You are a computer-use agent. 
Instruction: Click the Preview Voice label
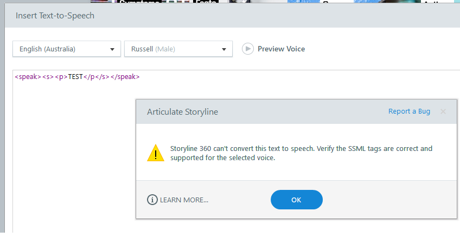coord(281,49)
